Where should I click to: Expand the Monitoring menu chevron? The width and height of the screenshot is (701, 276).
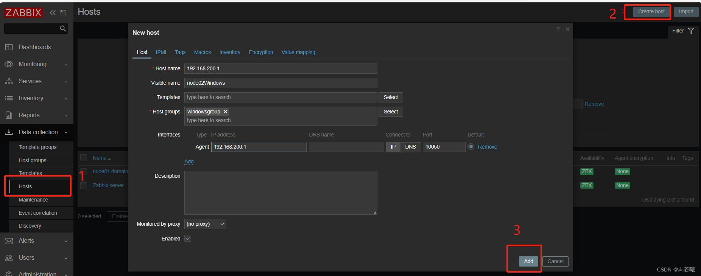pyautogui.click(x=66, y=65)
